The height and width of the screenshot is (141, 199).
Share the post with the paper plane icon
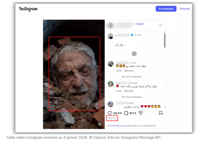(x=140, y=113)
